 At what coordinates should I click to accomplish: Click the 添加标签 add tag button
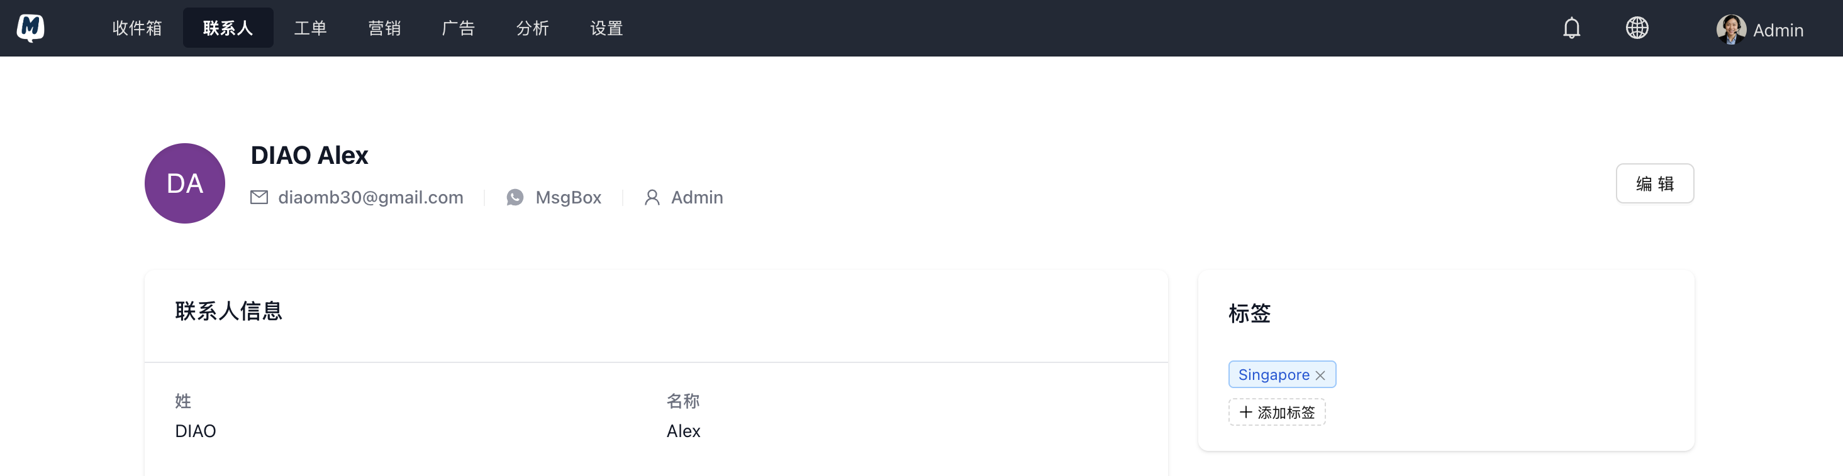tap(1285, 413)
